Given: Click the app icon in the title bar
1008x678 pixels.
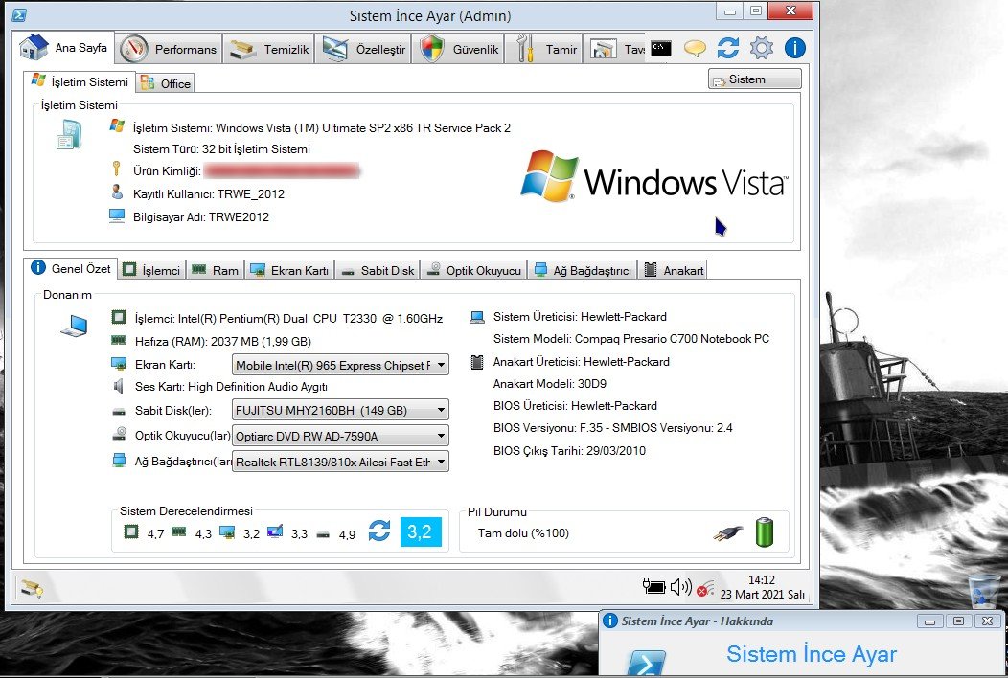Looking at the screenshot, I should (x=19, y=15).
